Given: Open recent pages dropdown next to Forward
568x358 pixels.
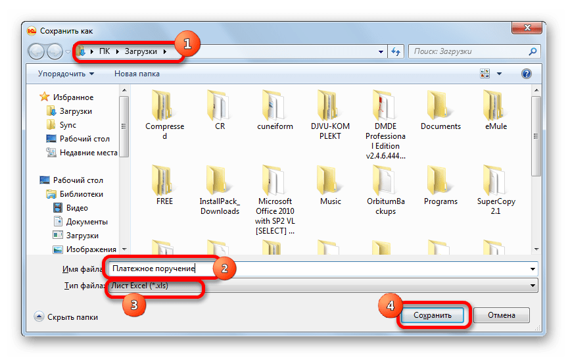Looking at the screenshot, I should (x=68, y=52).
